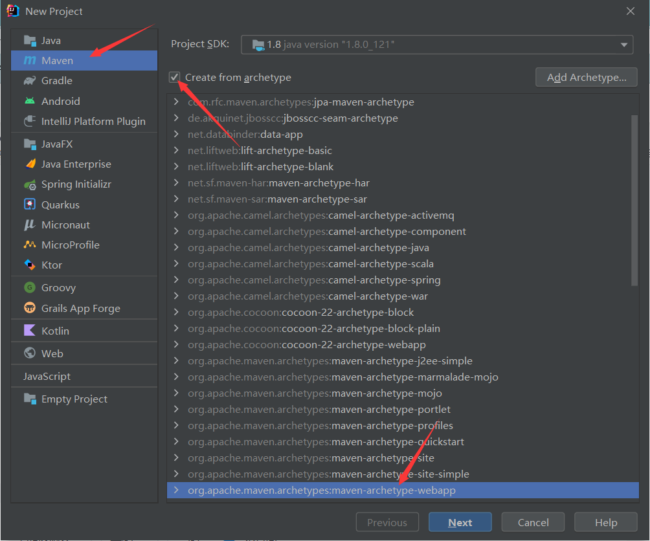The width and height of the screenshot is (650, 541).
Task: Click the Kotlin K icon
Action: pos(30,330)
